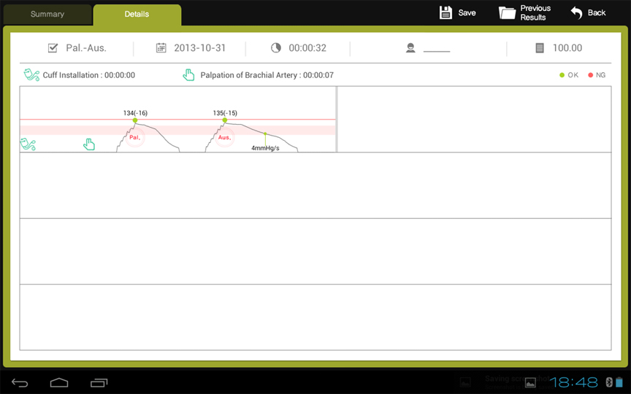The image size is (631, 394).
Task: Tap the hand marker inside the graph
Action: pos(89,144)
